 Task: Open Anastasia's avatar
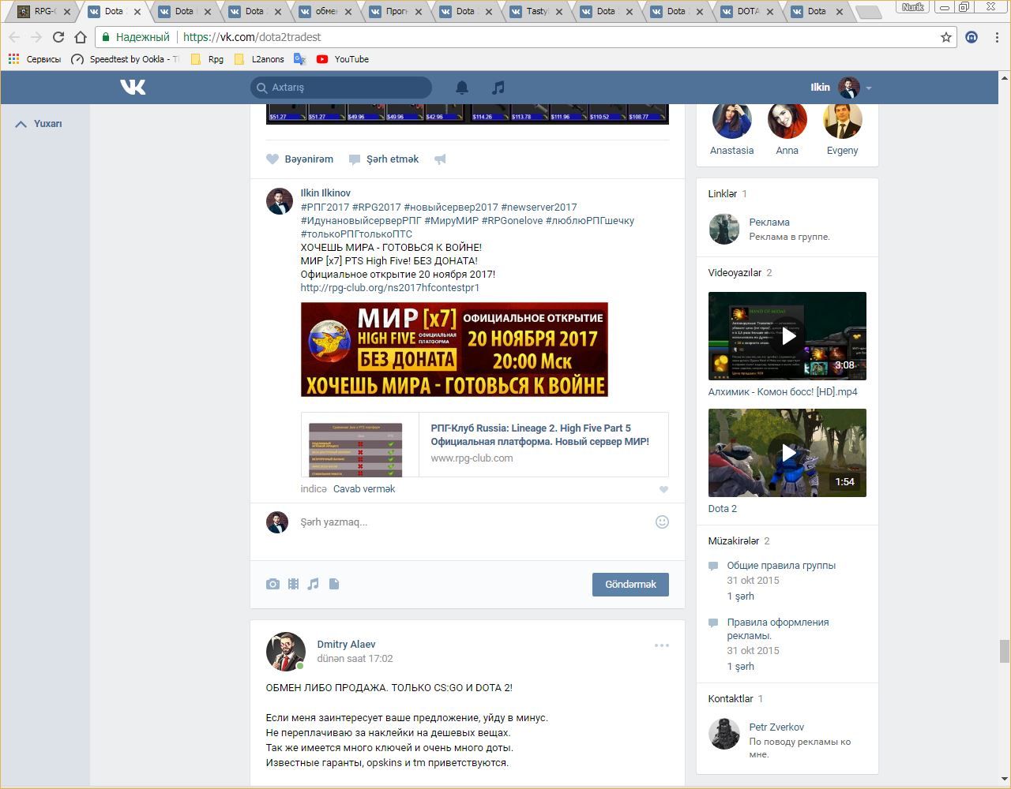point(731,119)
